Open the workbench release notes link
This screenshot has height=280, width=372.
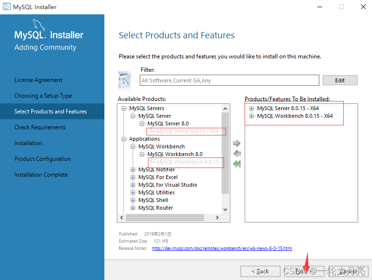[222, 248]
